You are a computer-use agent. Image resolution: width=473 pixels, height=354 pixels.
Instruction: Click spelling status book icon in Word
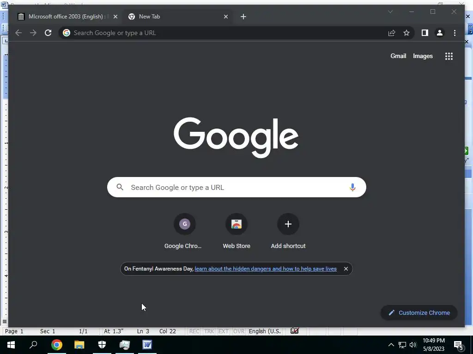click(x=294, y=331)
